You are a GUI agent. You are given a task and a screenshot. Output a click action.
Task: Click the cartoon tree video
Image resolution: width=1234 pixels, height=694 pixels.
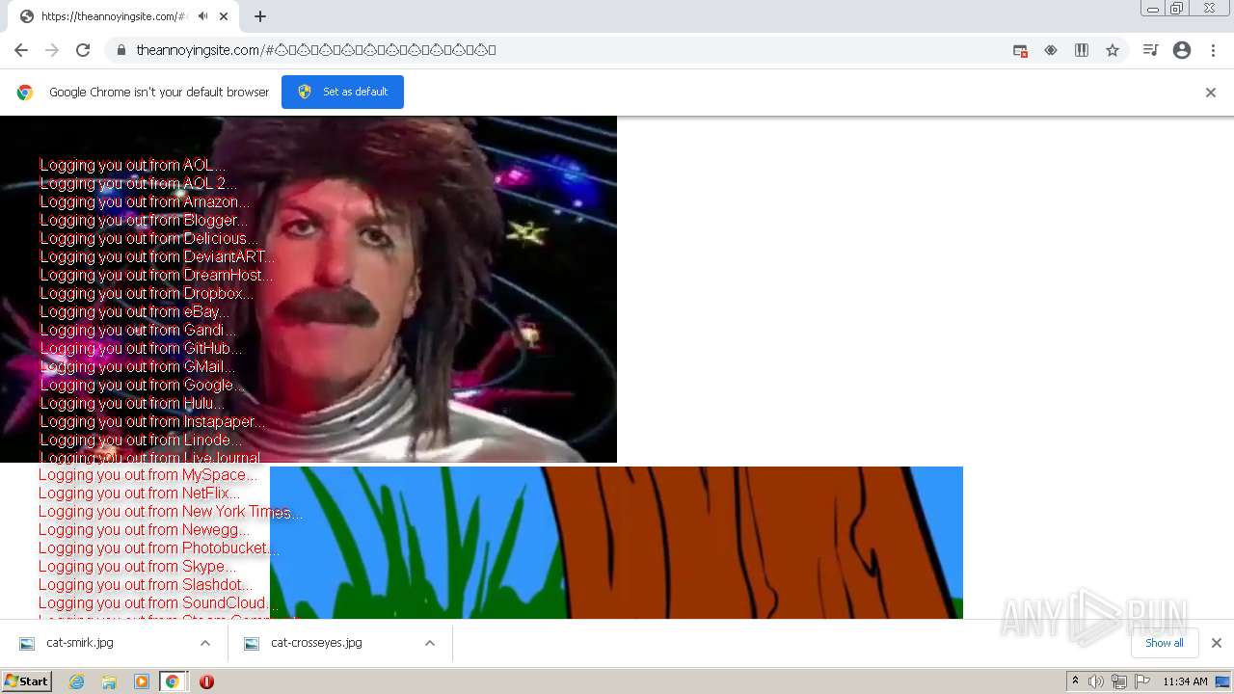(x=616, y=543)
